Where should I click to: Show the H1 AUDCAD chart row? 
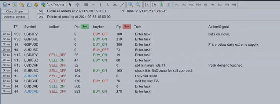[x=6, y=76]
